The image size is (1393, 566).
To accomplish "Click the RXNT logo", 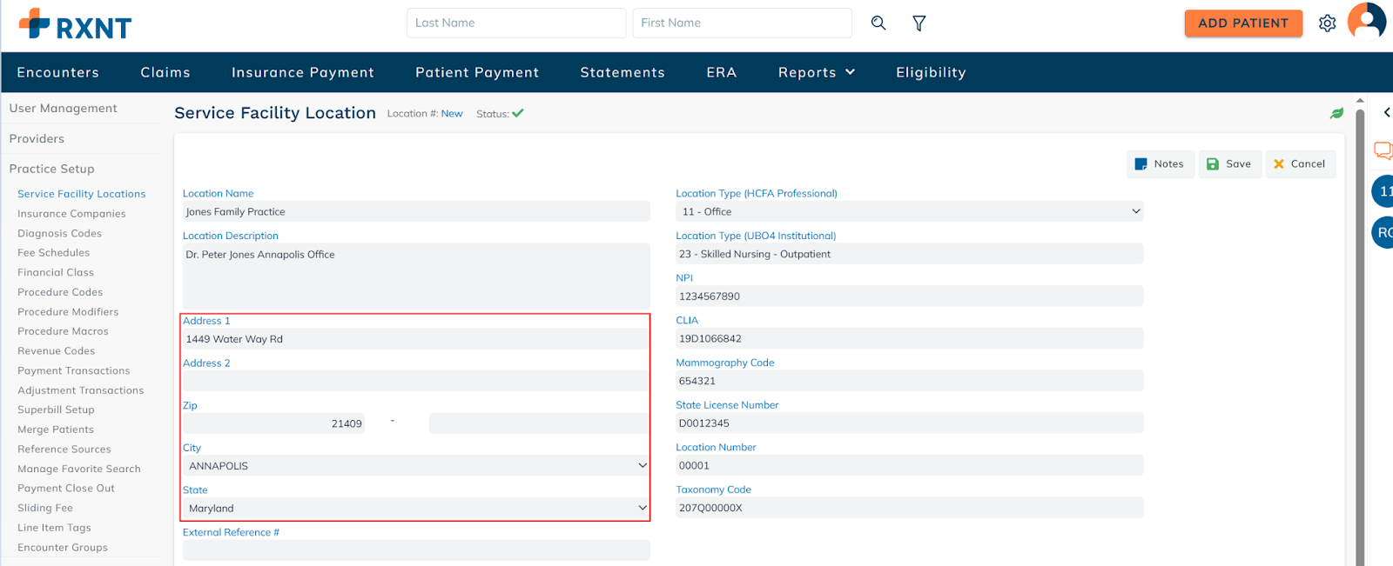I will tap(76, 25).
